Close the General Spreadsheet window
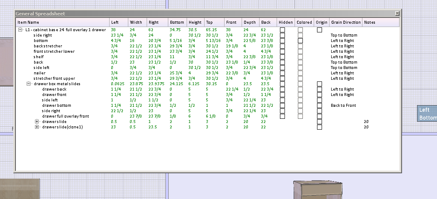 [397, 13]
